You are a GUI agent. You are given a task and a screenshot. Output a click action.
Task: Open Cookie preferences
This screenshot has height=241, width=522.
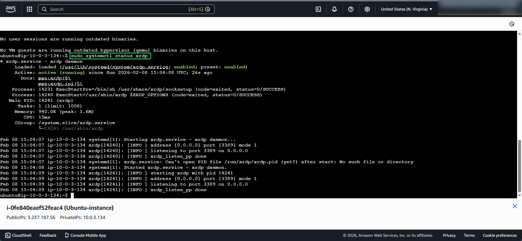pos(500,235)
